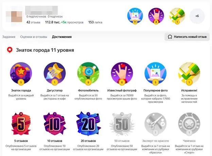This screenshot has height=156, width=212.
Task: Select the Достижения tab
Action: coord(61,37)
